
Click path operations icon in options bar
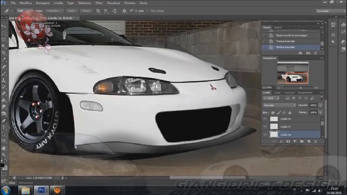[98, 11]
